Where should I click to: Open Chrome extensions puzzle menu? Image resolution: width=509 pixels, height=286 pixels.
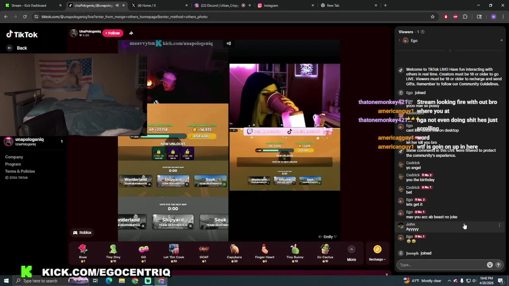click(x=465, y=17)
